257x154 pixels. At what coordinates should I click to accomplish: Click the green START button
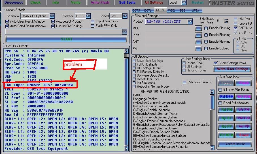coord(66,39)
